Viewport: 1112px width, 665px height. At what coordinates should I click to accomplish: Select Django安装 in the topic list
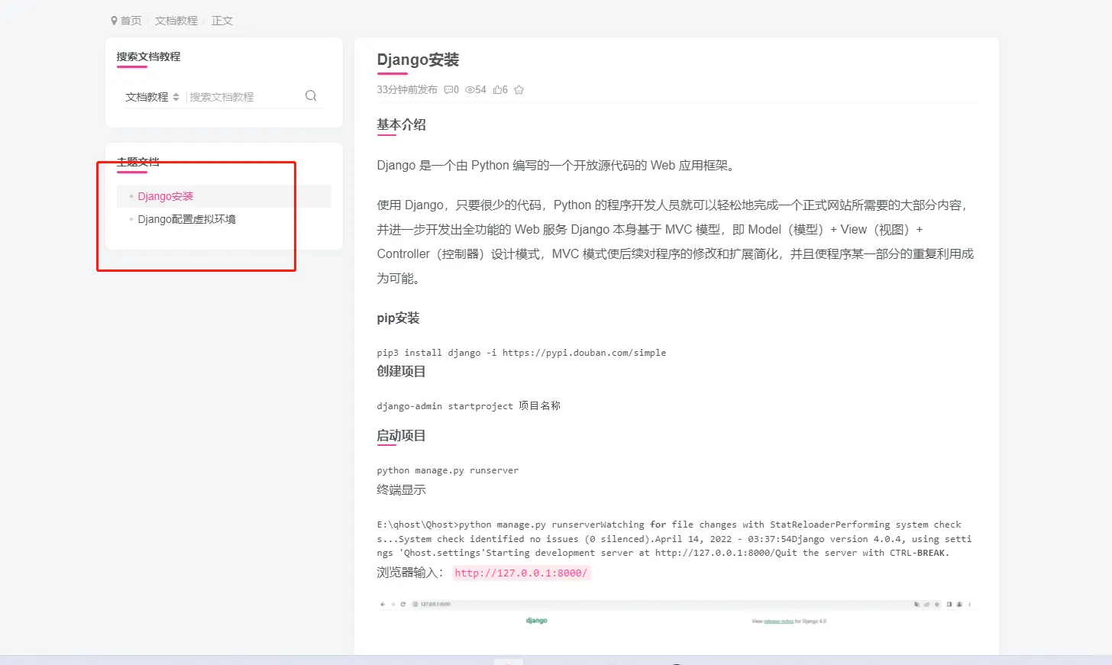coord(166,196)
